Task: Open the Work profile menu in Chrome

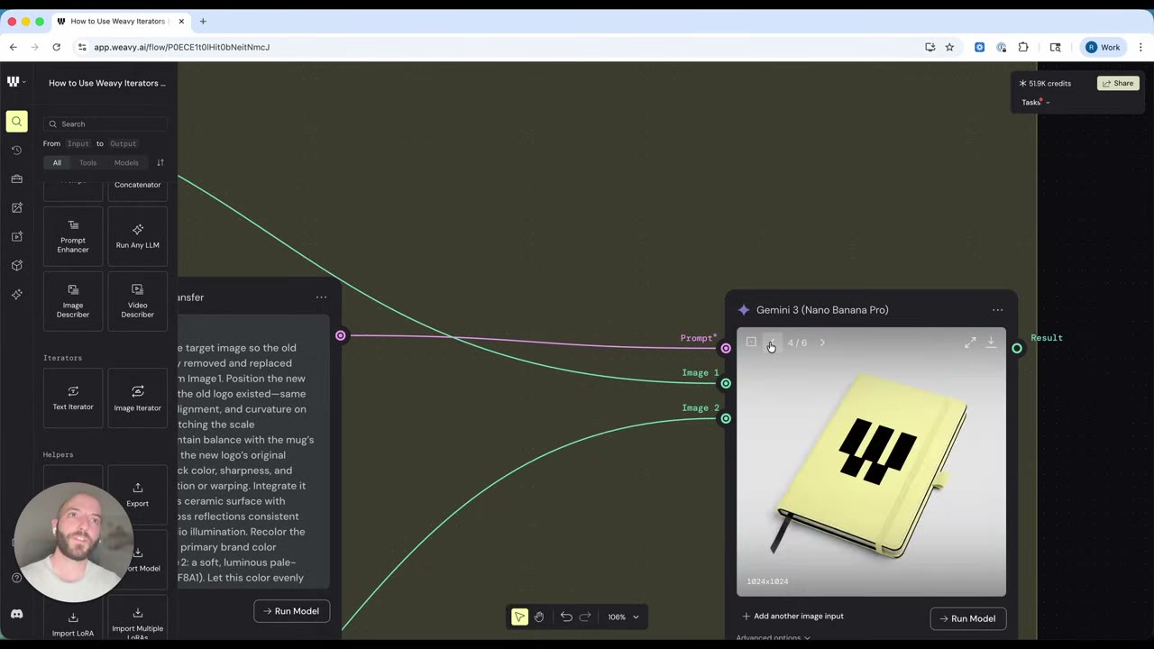Action: [x=1103, y=47]
